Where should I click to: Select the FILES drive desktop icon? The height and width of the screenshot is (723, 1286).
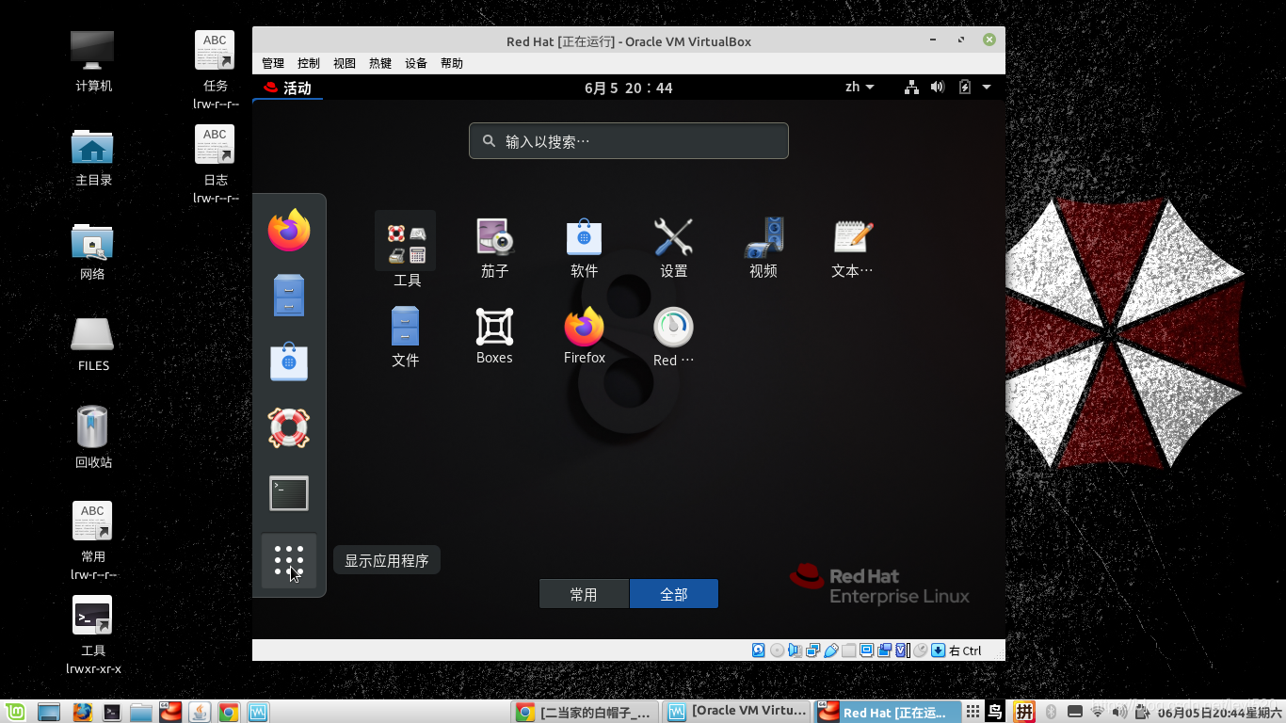pyautogui.click(x=93, y=344)
